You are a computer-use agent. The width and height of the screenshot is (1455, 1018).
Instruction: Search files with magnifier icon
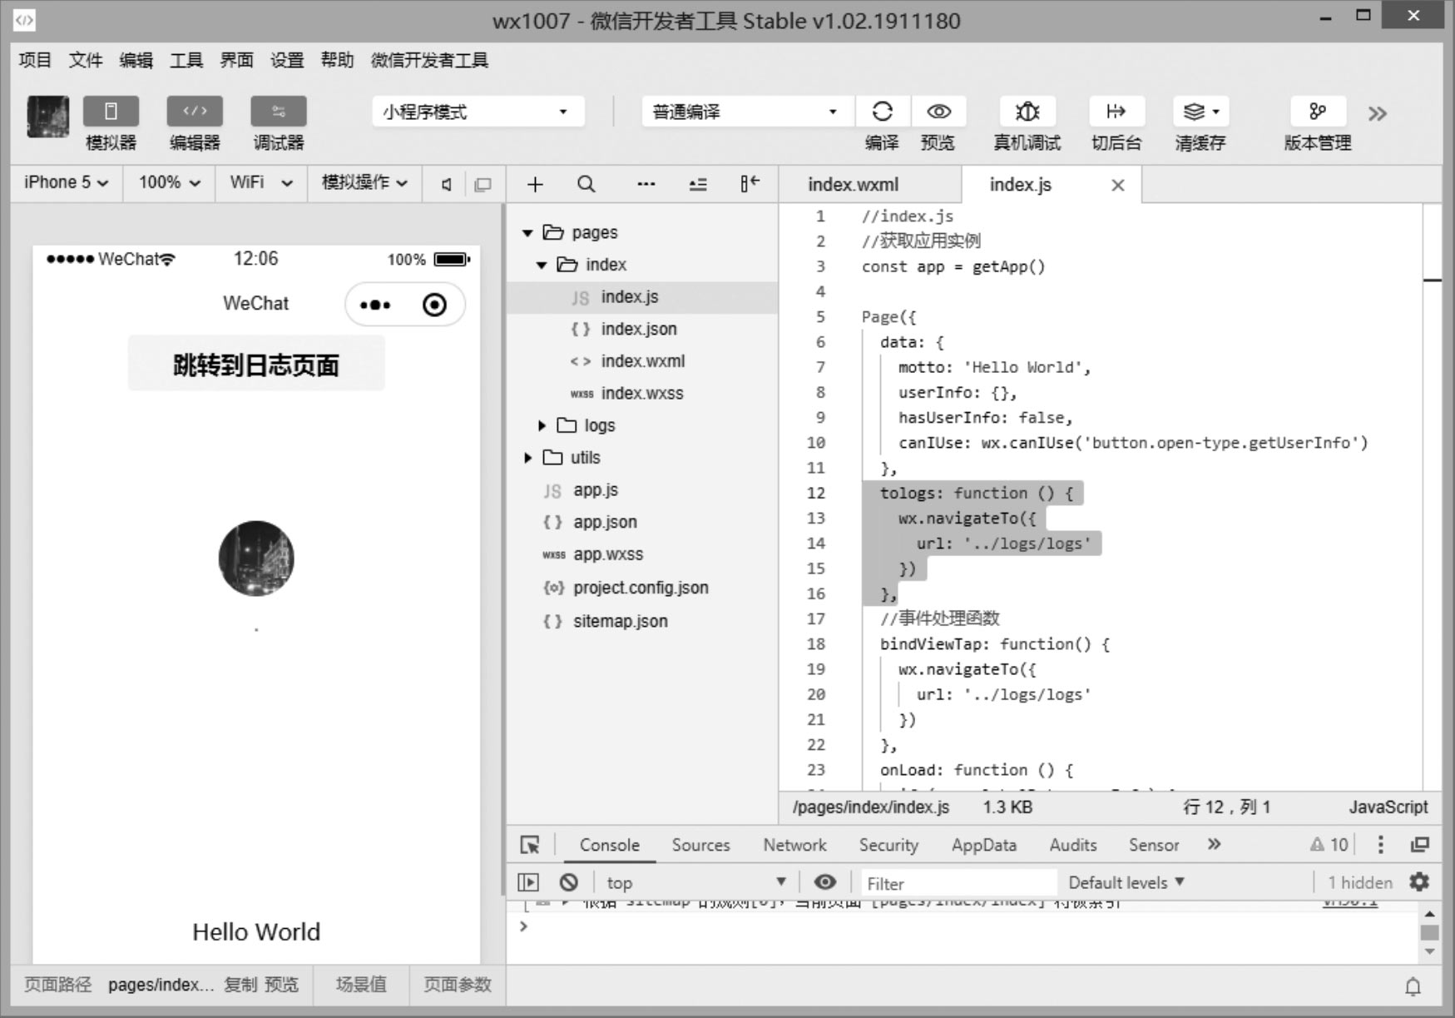click(x=586, y=184)
